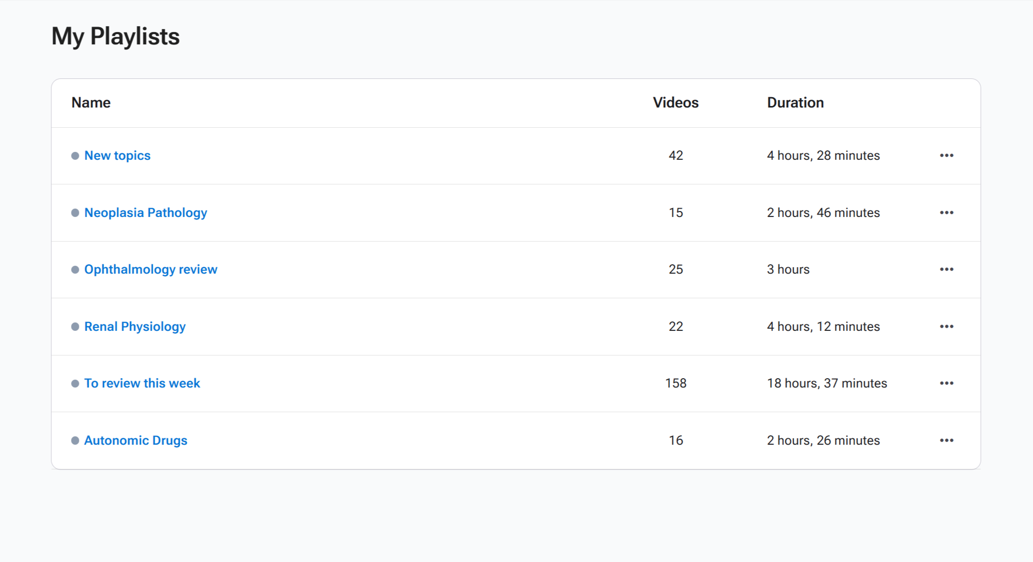This screenshot has height=562, width=1033.
Task: View the Autonomic Drugs playlist
Action: point(135,441)
